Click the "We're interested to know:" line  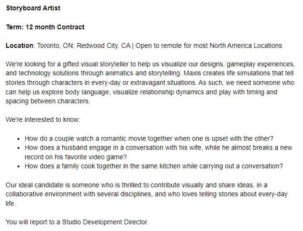(43, 120)
